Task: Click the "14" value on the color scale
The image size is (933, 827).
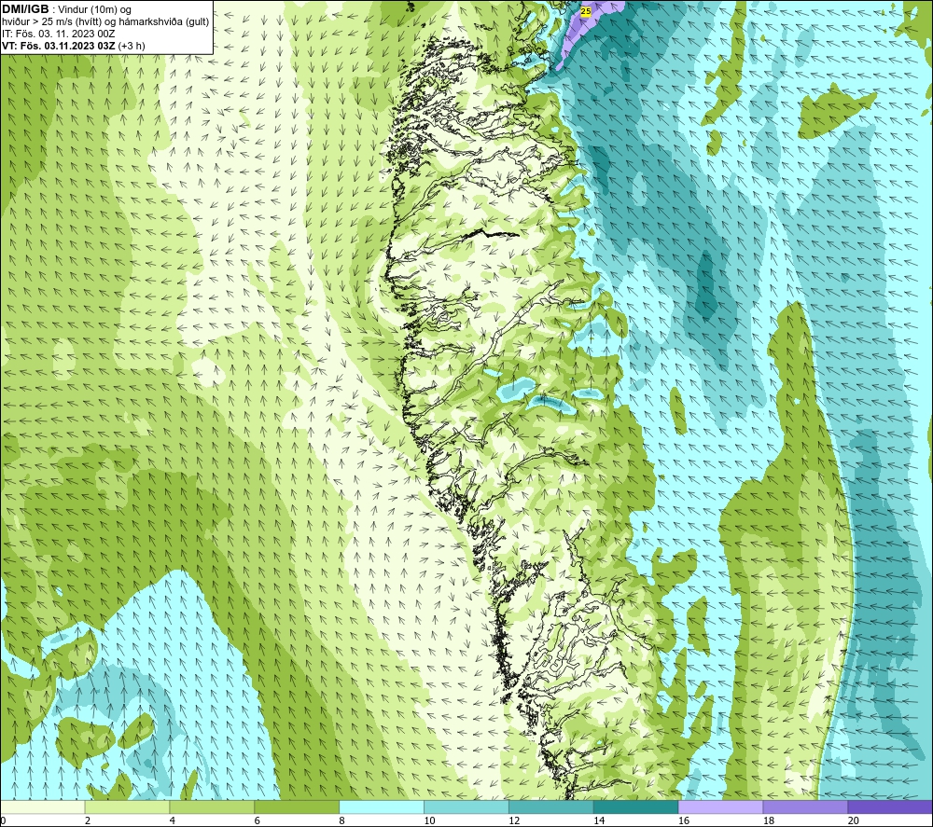Action: pos(599,820)
